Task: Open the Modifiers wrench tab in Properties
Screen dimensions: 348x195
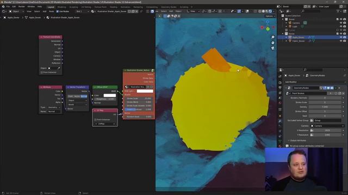Action: click(x=280, y=121)
